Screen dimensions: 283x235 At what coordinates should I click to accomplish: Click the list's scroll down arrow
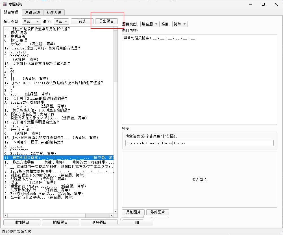(x=116, y=212)
